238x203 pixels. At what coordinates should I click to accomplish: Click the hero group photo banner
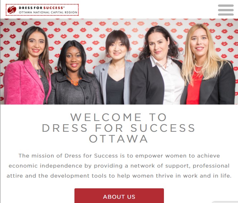tap(119, 62)
